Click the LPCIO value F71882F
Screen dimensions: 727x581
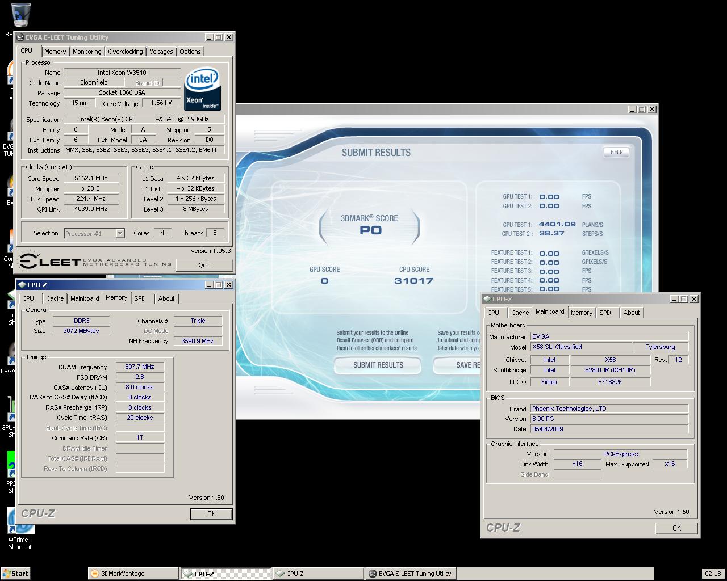click(611, 382)
